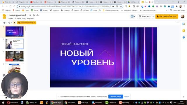Click the Настройки Доступа share button

coord(167,16)
